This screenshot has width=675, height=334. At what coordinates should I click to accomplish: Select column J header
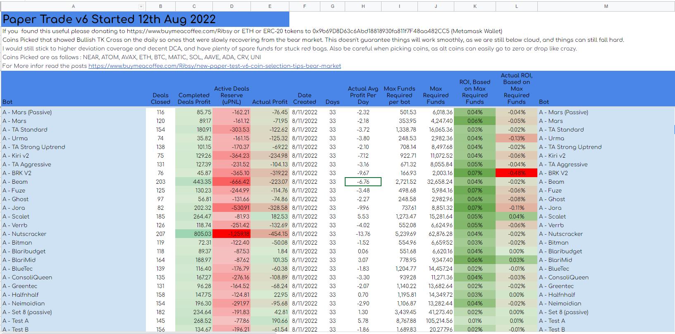(x=436, y=6)
